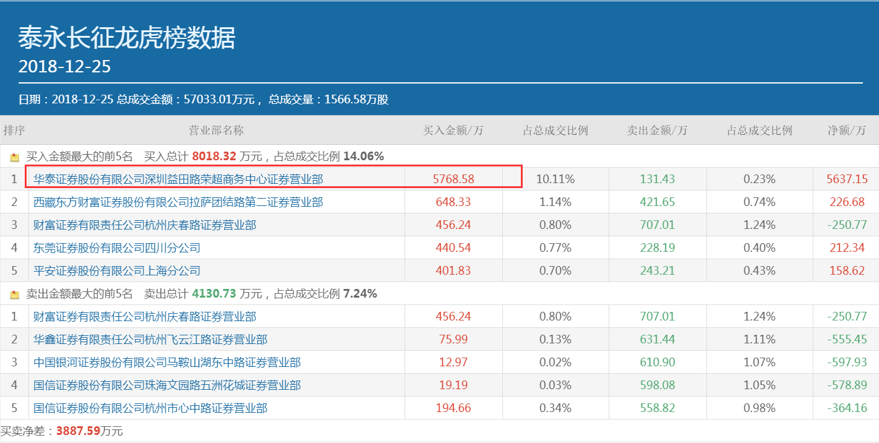Select net amount 158.62

tap(847, 271)
